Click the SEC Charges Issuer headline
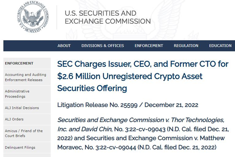235x157 pixels. pyautogui.click(x=143, y=76)
